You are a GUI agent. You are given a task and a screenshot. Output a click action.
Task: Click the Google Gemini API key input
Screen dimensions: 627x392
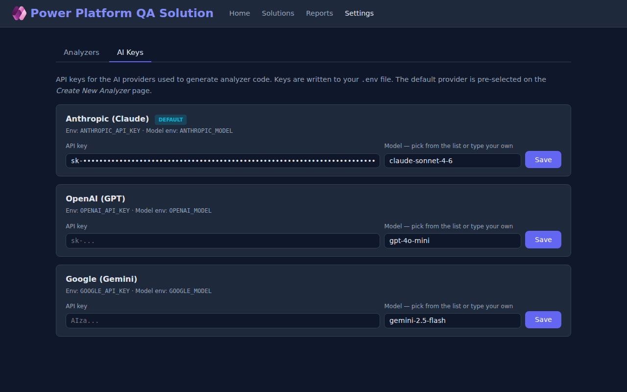coord(222,320)
